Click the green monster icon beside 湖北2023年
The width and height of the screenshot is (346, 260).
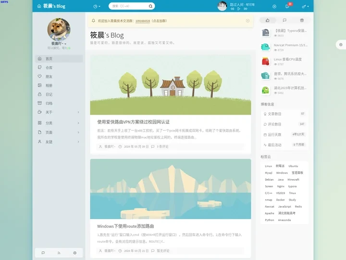266,90
